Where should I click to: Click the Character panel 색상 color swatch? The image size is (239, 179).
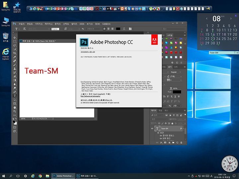177,92
